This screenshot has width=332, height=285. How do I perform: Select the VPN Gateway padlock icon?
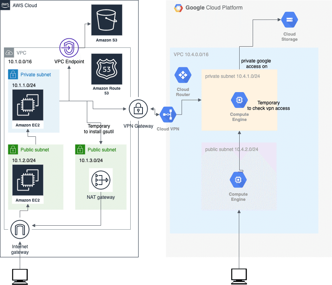click(138, 109)
